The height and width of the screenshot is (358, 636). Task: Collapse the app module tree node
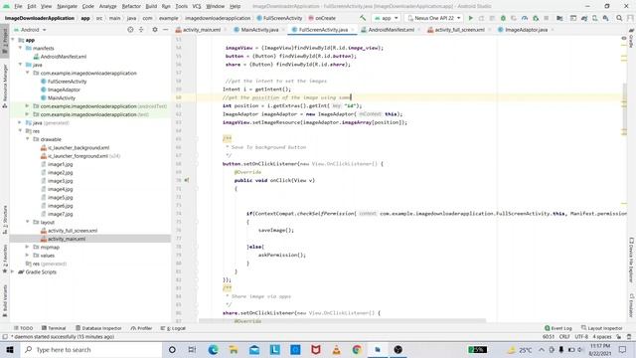point(13,40)
